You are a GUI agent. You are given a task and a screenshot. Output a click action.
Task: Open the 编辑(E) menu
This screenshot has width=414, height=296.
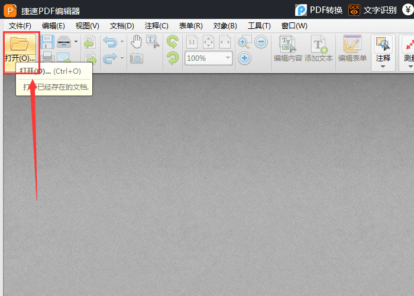point(53,26)
